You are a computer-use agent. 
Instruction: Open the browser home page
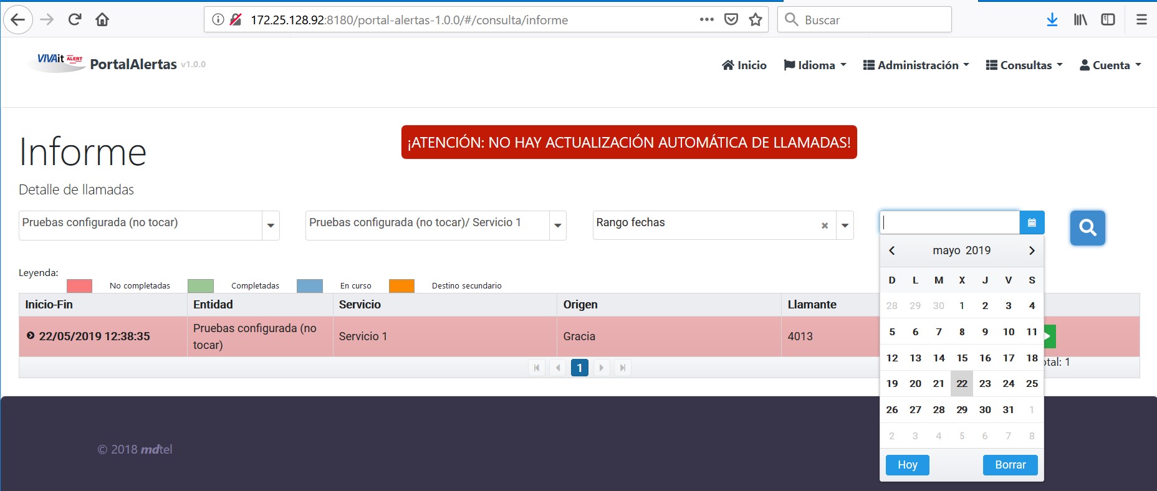coord(102,20)
